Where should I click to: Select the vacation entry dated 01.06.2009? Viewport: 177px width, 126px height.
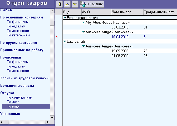(x=120, y=56)
